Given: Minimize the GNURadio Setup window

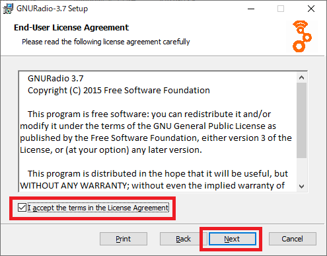Looking at the screenshot, I should click(251, 9).
